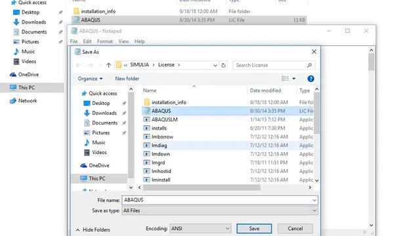Open the Encoding dropdown
Screen dimensions: 420x236
coord(200,229)
